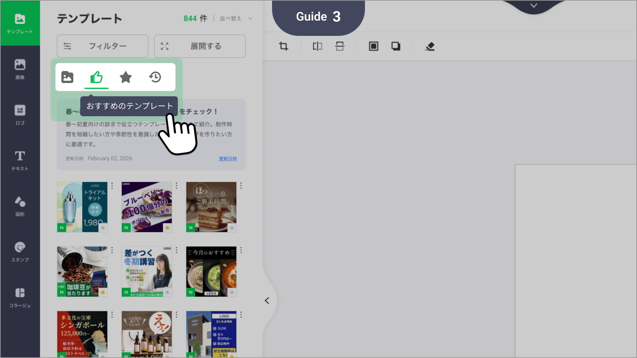Click the flip vertical icon
The height and width of the screenshot is (358, 637).
(x=340, y=46)
